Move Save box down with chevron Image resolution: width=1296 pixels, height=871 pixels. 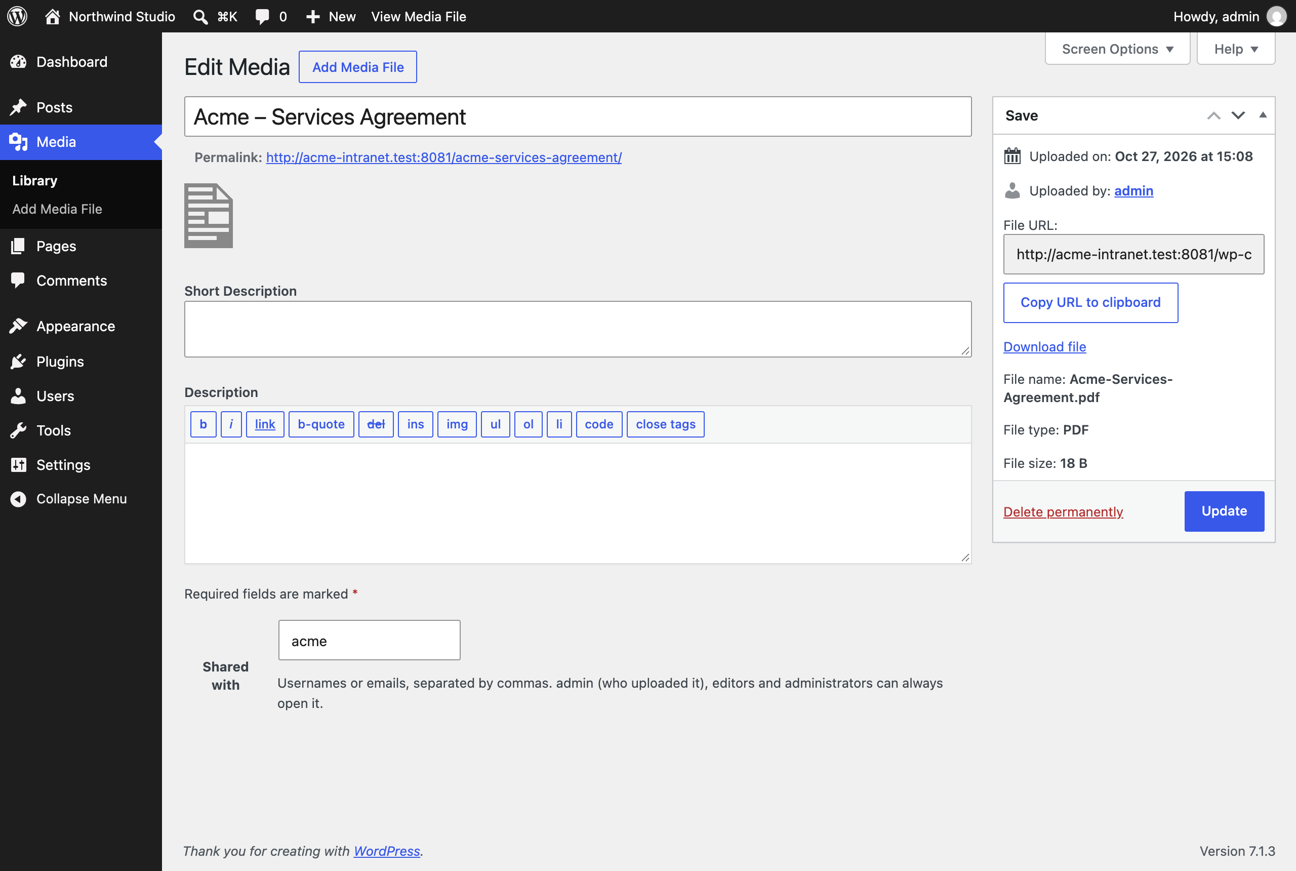(x=1238, y=115)
